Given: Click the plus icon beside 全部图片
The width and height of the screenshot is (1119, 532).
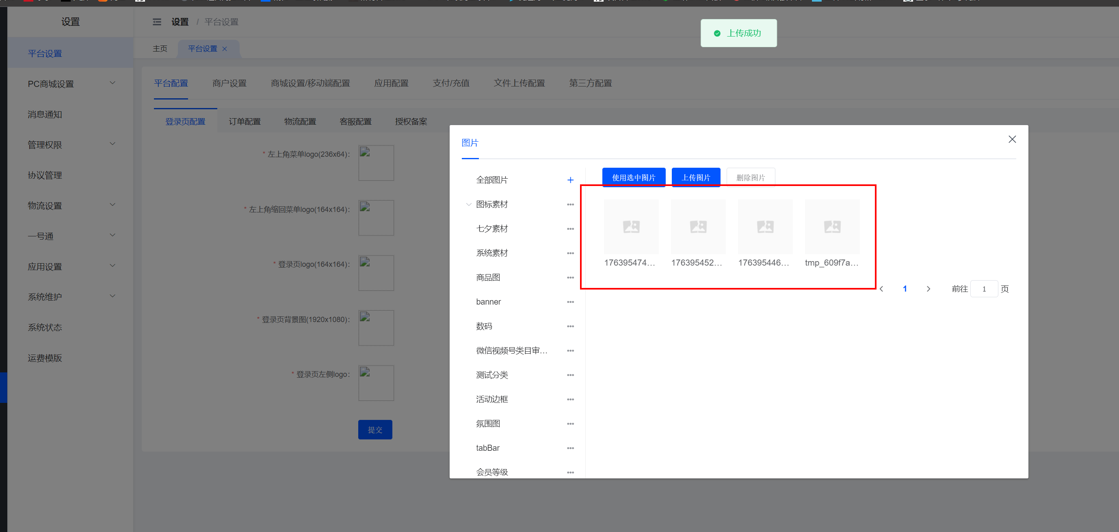Looking at the screenshot, I should (570, 180).
